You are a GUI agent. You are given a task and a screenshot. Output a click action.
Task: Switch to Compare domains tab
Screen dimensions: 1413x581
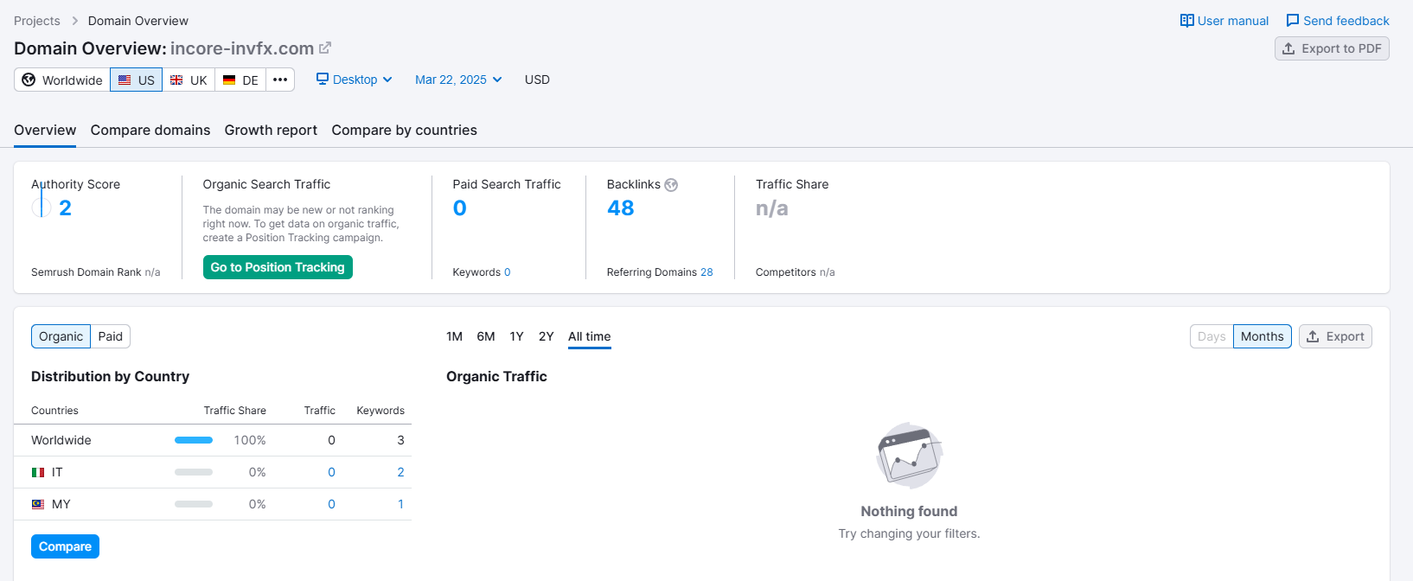pyautogui.click(x=150, y=131)
